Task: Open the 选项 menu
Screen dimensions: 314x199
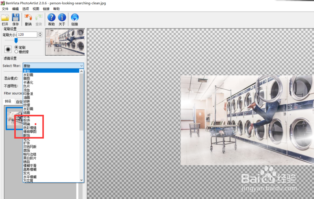Action: click(25, 9)
